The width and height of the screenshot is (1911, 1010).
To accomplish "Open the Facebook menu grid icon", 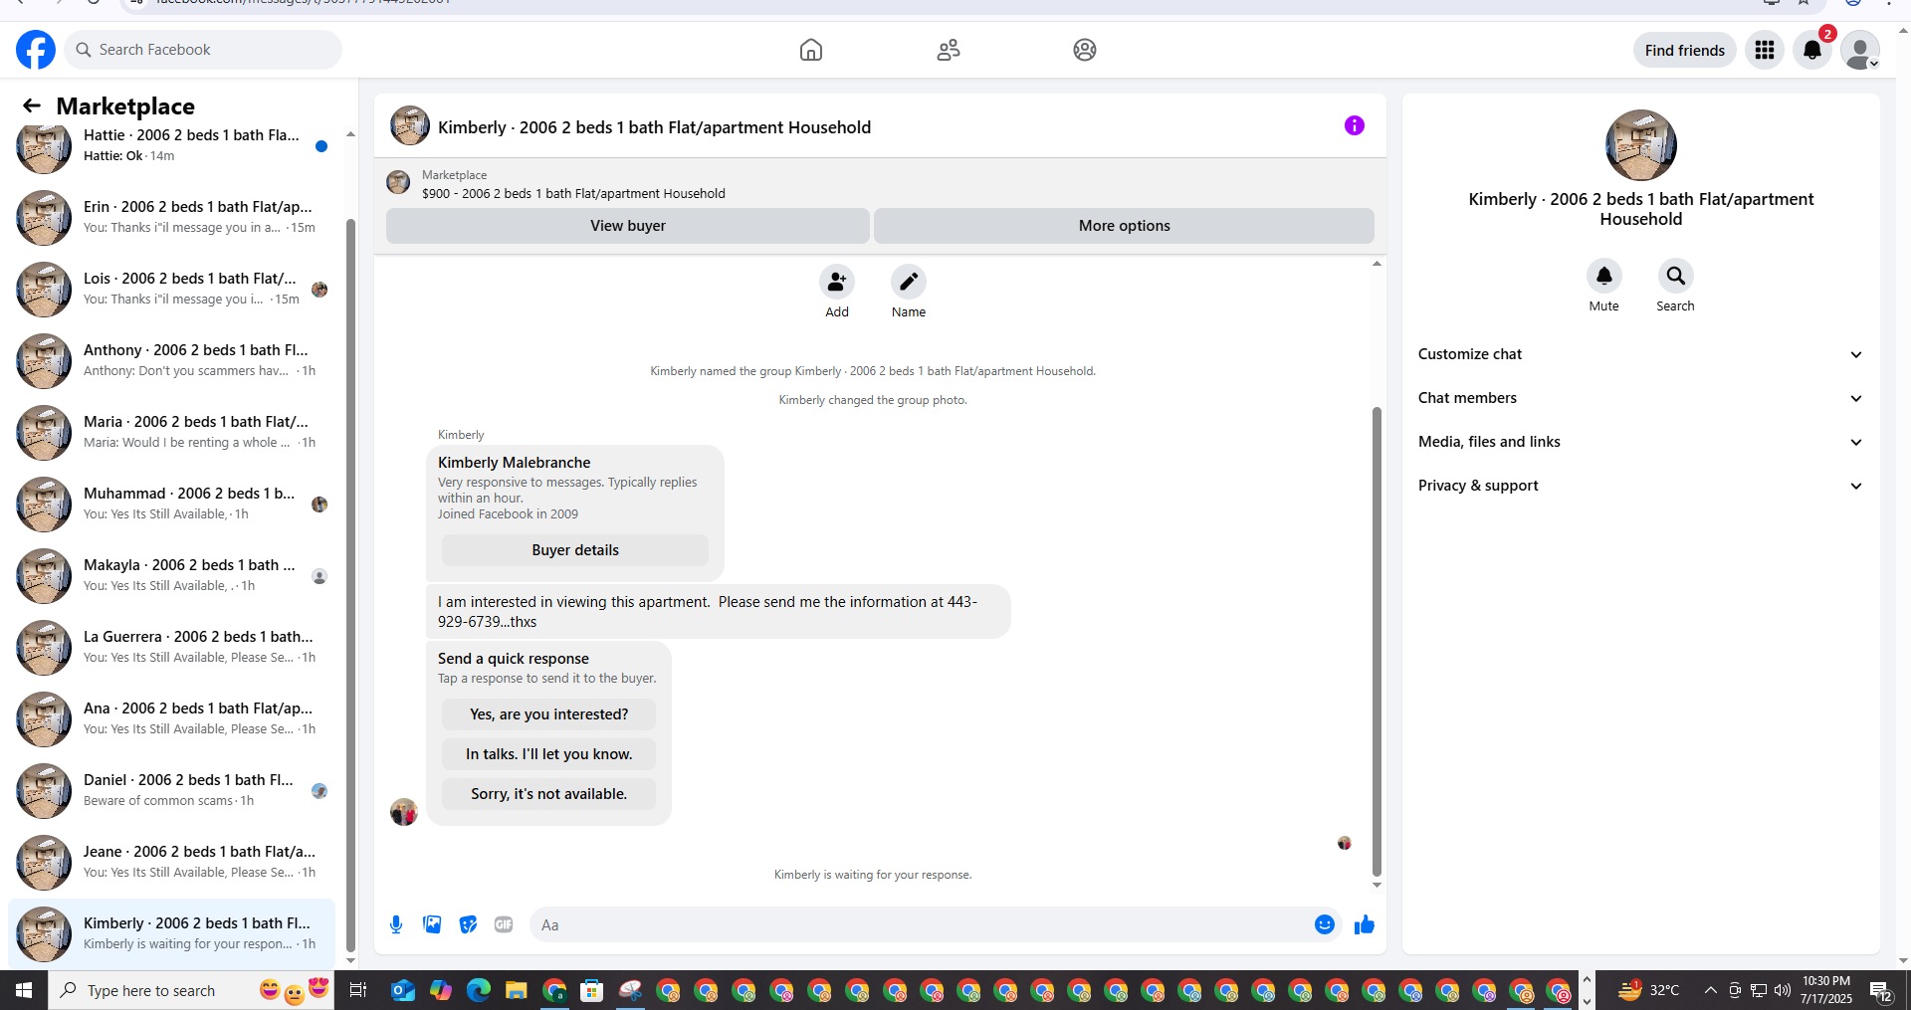I will 1765,50.
